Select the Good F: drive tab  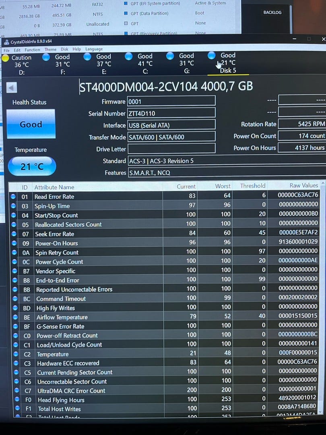coord(60,64)
